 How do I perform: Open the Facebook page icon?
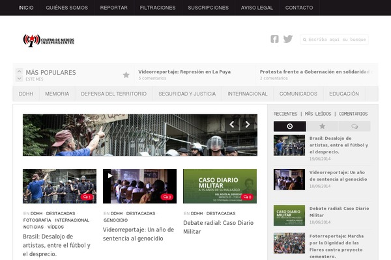[274, 39]
